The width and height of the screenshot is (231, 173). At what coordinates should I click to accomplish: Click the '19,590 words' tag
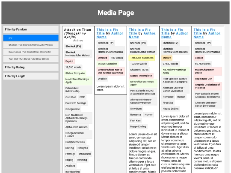(x=73, y=67)
